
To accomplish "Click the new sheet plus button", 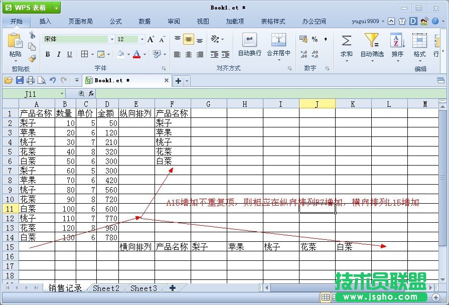I will (173, 288).
